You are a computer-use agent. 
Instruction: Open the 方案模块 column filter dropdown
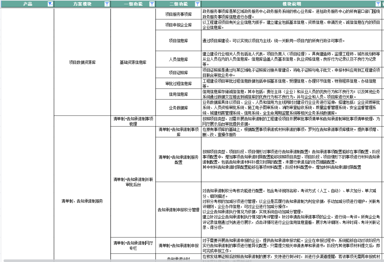[x=107, y=4]
